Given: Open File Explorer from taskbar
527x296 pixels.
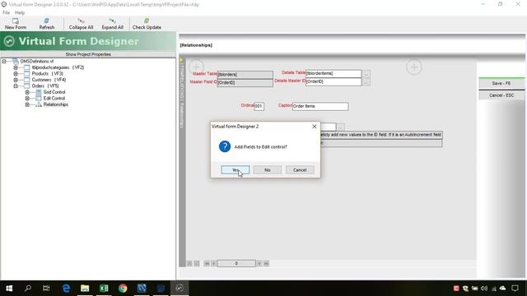Looking at the screenshot, I should (x=85, y=288).
